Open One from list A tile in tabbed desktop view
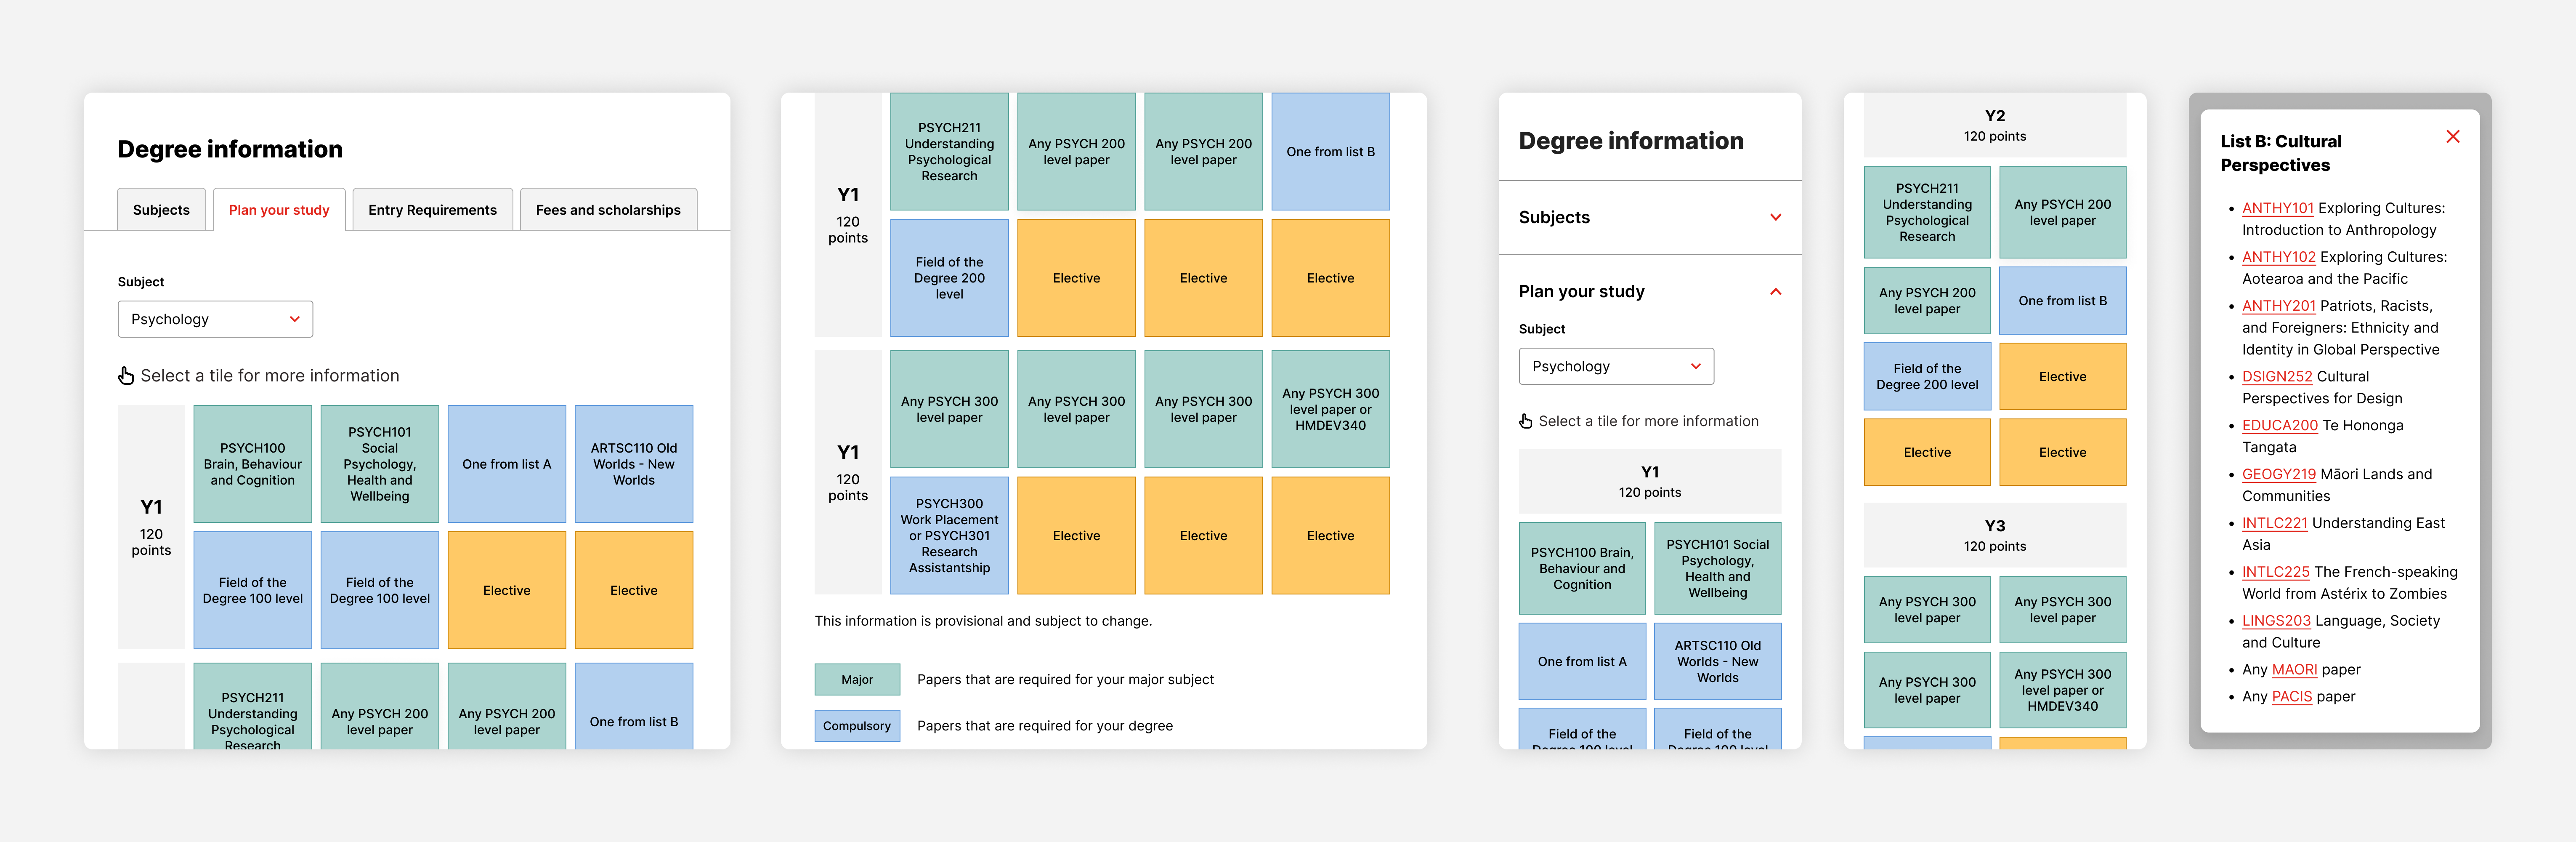Screen dimensions: 2576x842 point(507,464)
